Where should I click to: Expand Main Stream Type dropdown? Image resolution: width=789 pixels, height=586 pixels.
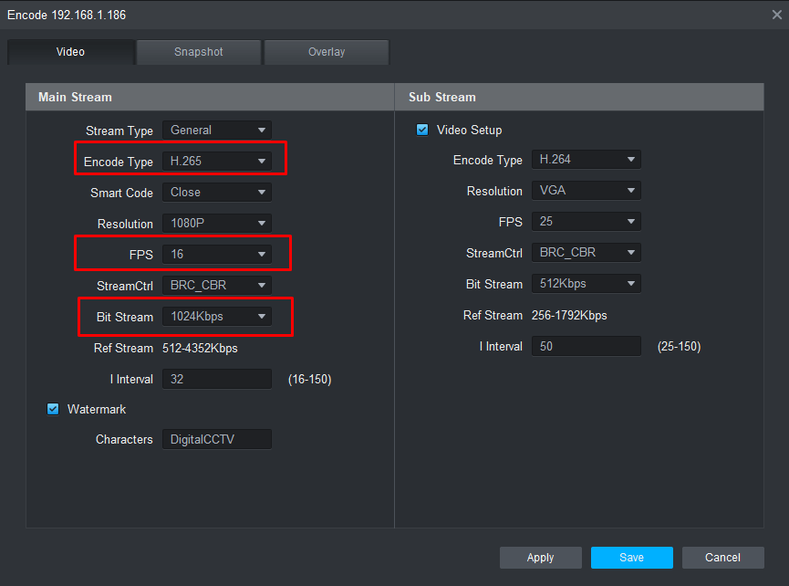pos(217,131)
